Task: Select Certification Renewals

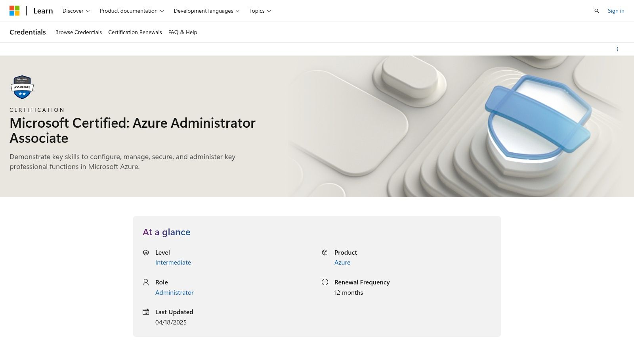Action: [x=135, y=32]
